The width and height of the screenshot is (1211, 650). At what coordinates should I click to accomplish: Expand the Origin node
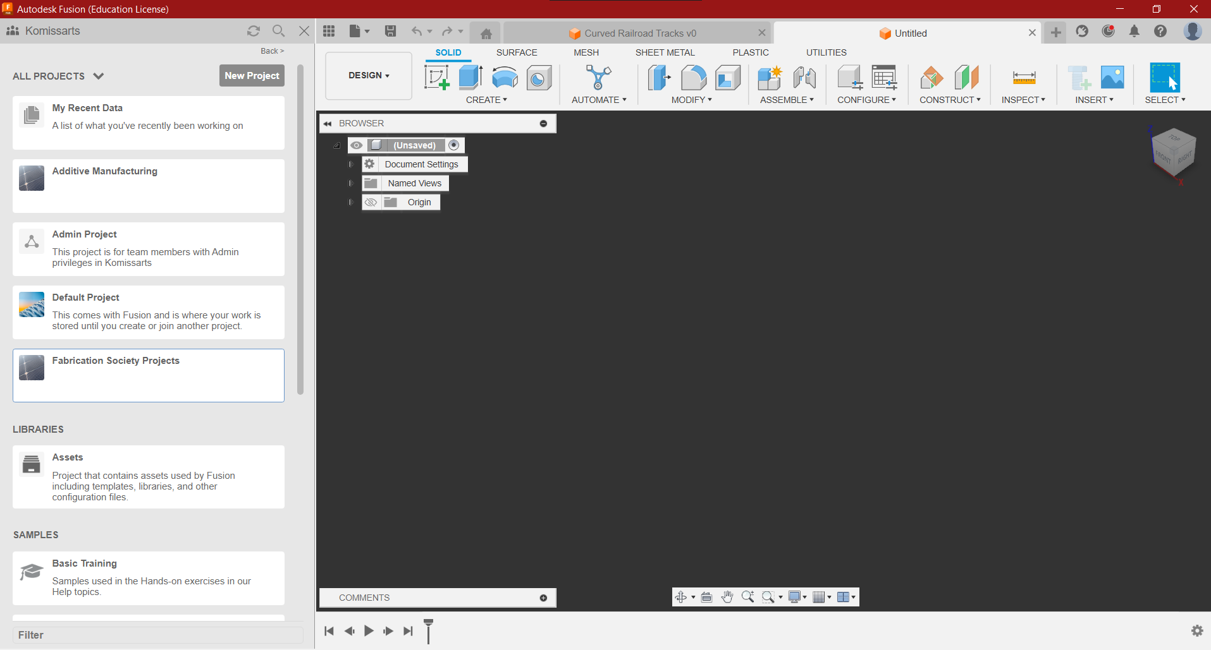click(x=351, y=202)
